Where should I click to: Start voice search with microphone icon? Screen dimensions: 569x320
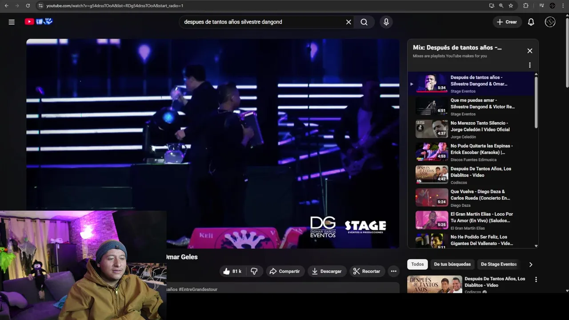point(386,22)
